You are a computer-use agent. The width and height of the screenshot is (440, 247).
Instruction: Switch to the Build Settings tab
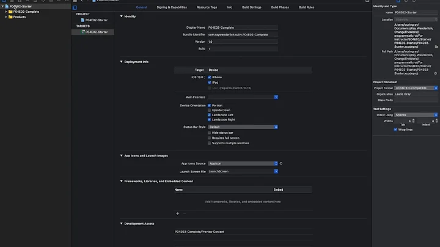point(251,7)
